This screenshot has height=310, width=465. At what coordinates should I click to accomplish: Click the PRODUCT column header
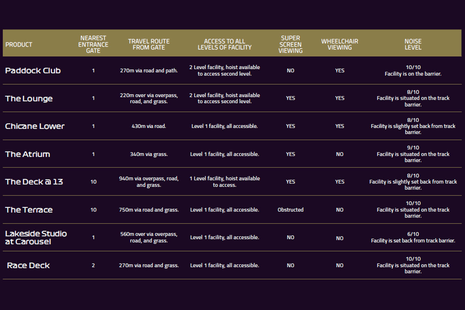pyautogui.click(x=19, y=44)
